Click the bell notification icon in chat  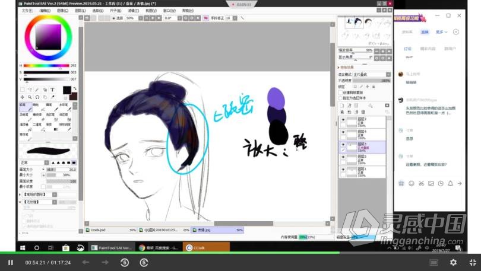point(450,183)
